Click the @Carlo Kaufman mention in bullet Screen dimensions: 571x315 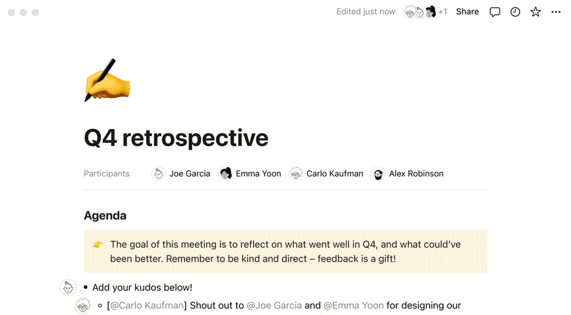pos(147,305)
